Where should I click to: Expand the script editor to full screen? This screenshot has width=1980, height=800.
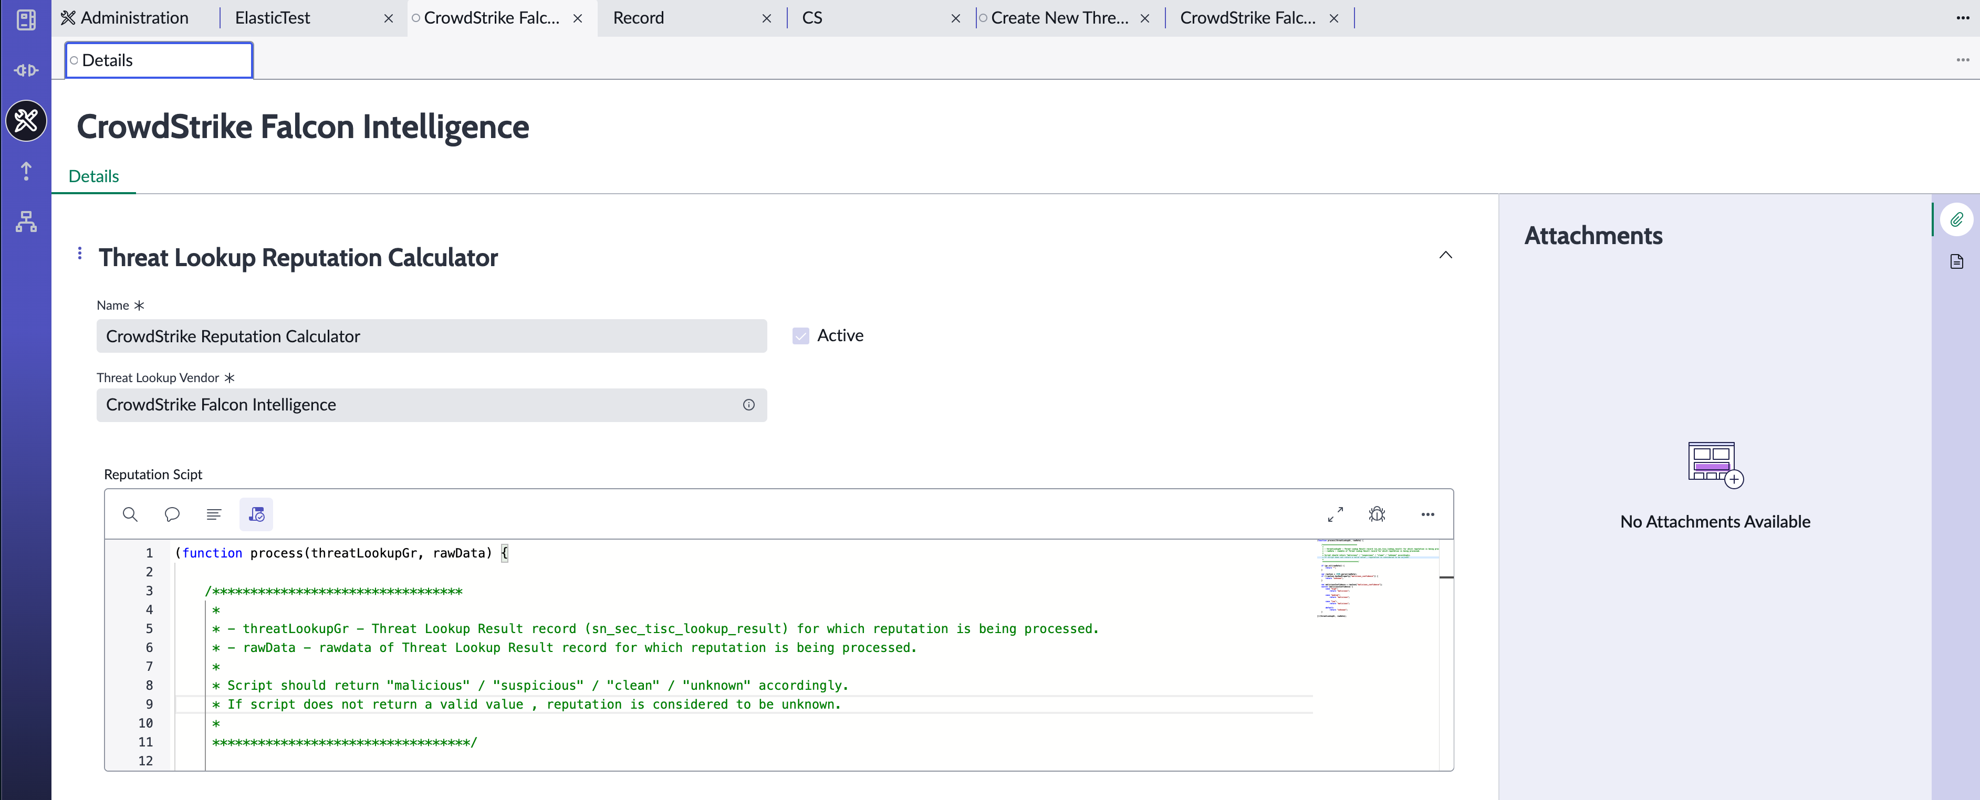tap(1335, 514)
